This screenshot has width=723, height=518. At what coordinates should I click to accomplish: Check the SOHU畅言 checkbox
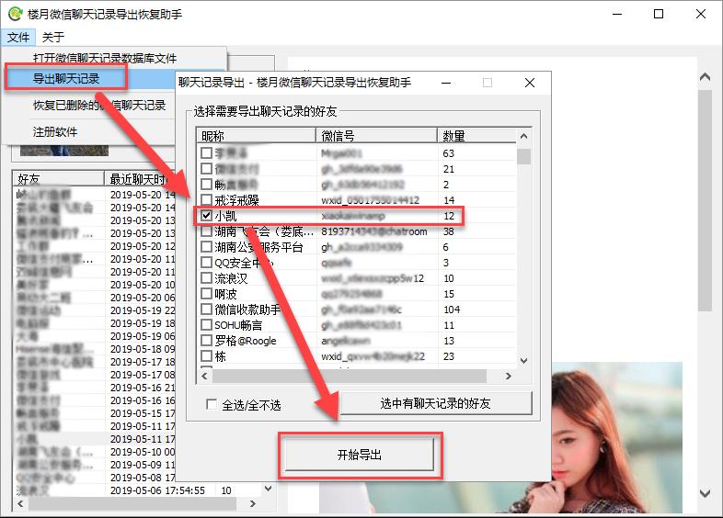pos(207,325)
